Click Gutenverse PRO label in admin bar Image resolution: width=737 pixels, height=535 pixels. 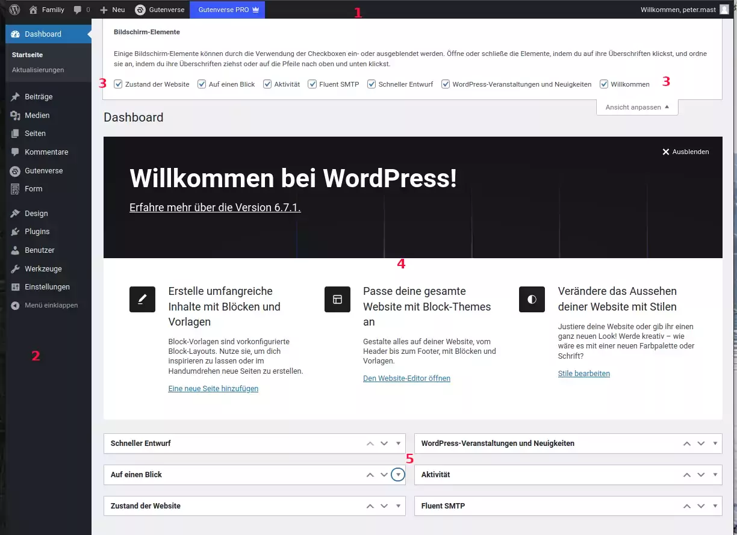(x=223, y=10)
